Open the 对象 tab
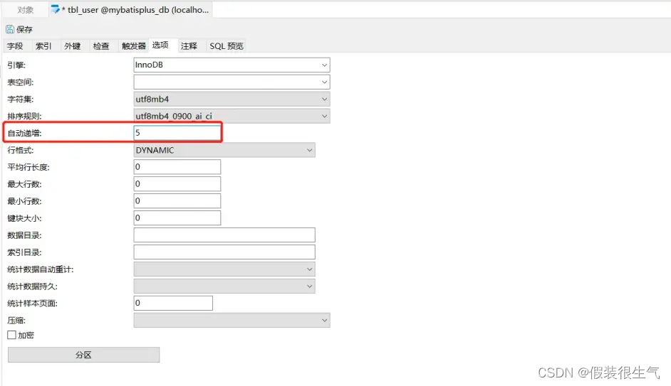This screenshot has width=671, height=386. point(25,10)
